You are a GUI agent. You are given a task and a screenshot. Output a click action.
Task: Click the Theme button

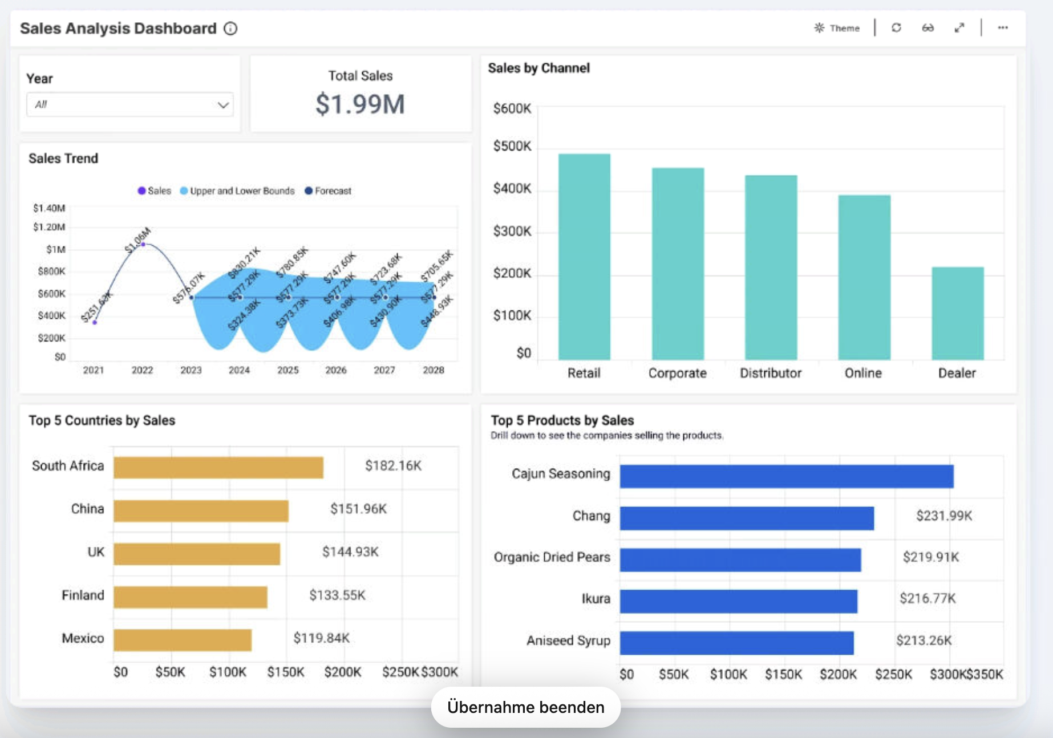point(837,28)
